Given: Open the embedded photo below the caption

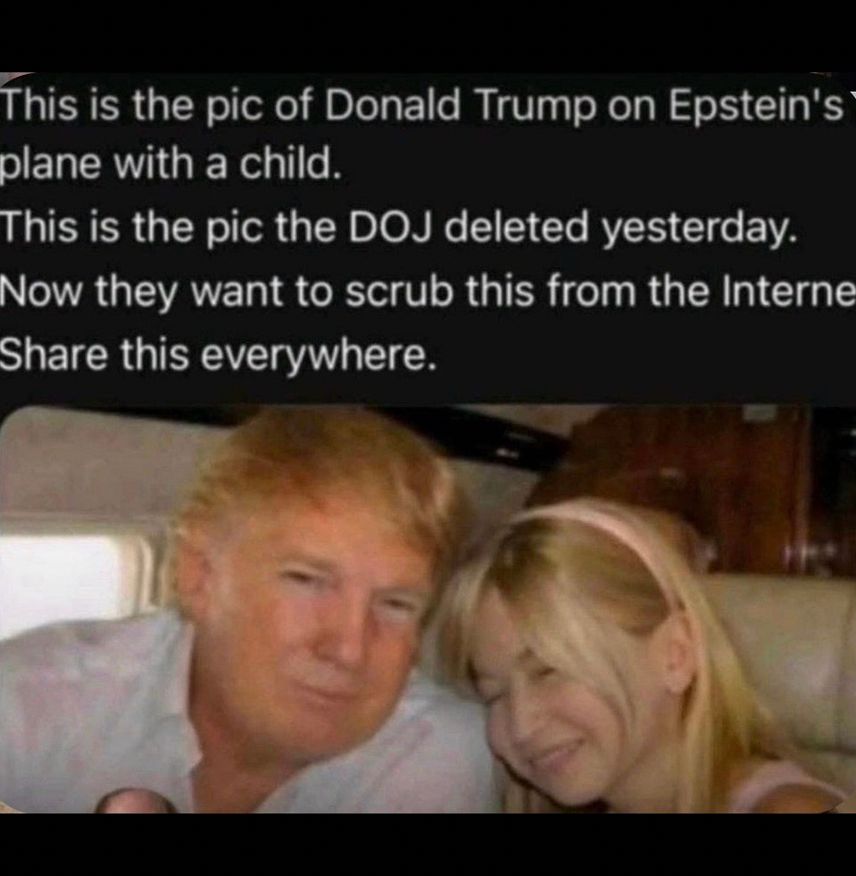Looking at the screenshot, I should [x=428, y=609].
